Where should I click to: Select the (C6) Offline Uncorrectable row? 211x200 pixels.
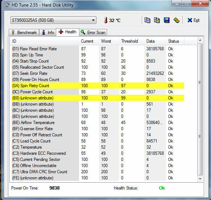98,166
